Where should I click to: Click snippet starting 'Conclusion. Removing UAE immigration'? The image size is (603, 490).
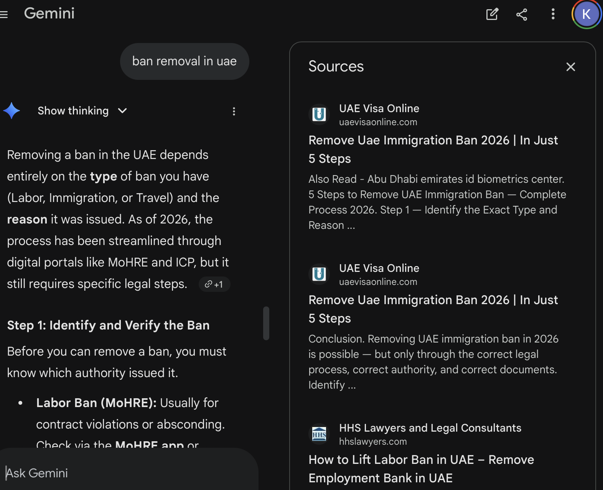tap(433, 362)
